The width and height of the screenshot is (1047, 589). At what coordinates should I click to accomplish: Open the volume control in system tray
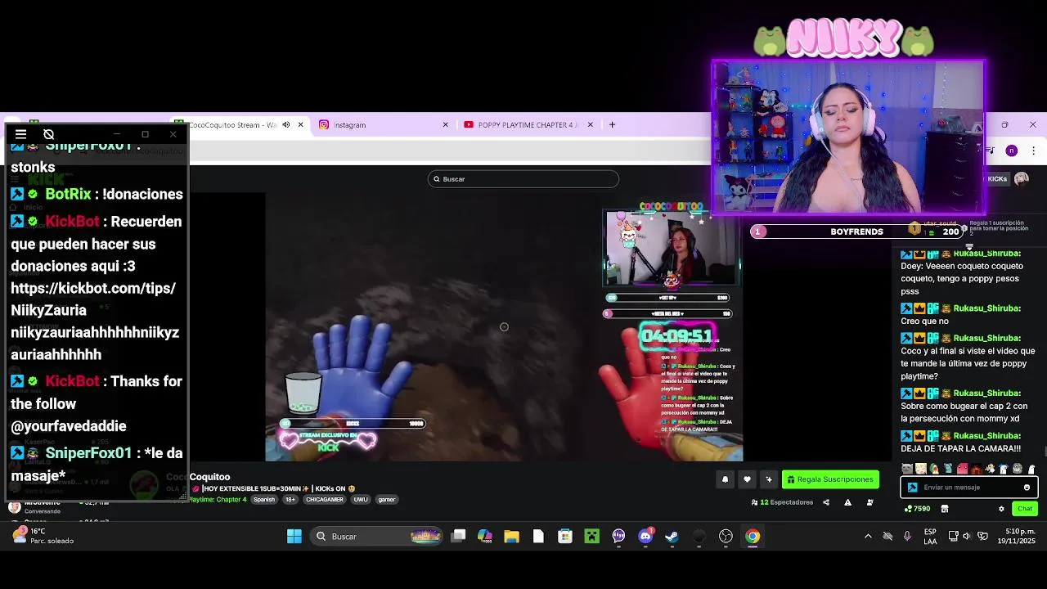967,537
